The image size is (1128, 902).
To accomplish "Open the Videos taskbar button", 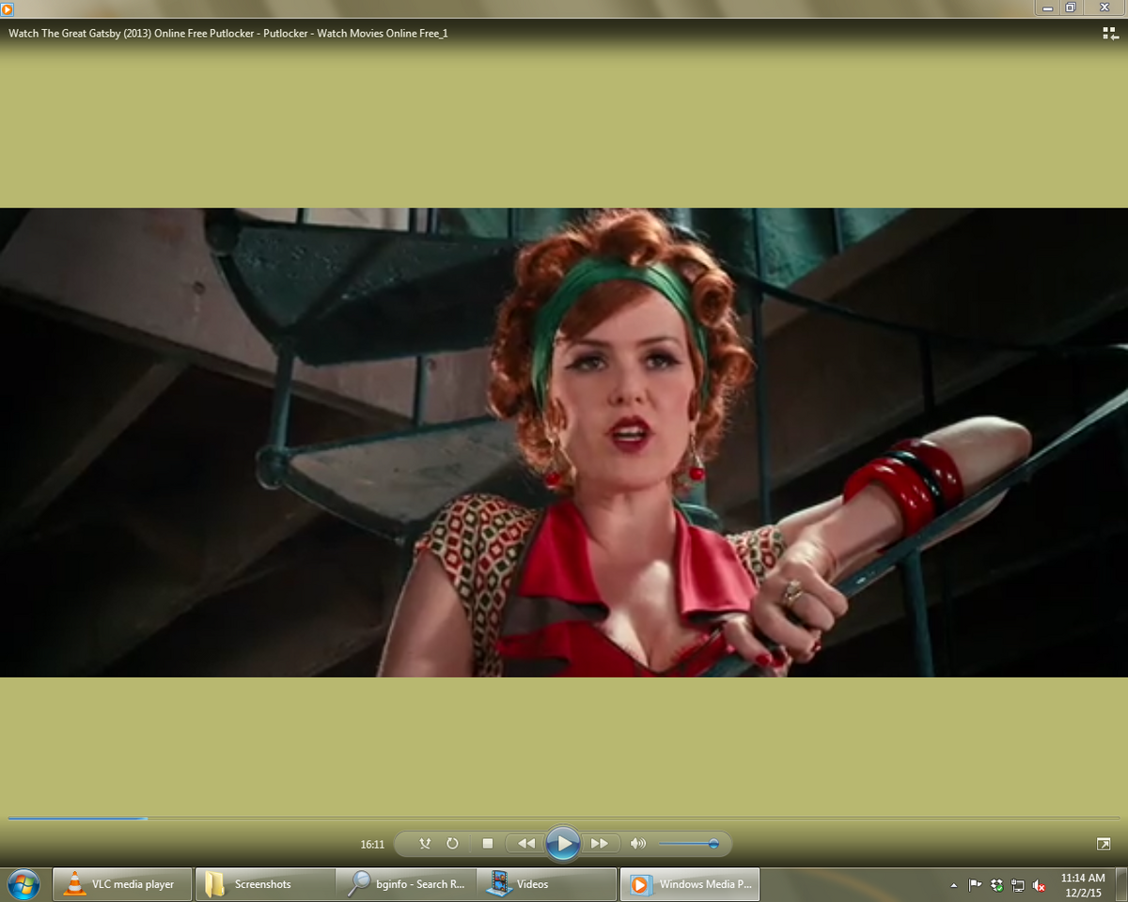I will pyautogui.click(x=547, y=884).
